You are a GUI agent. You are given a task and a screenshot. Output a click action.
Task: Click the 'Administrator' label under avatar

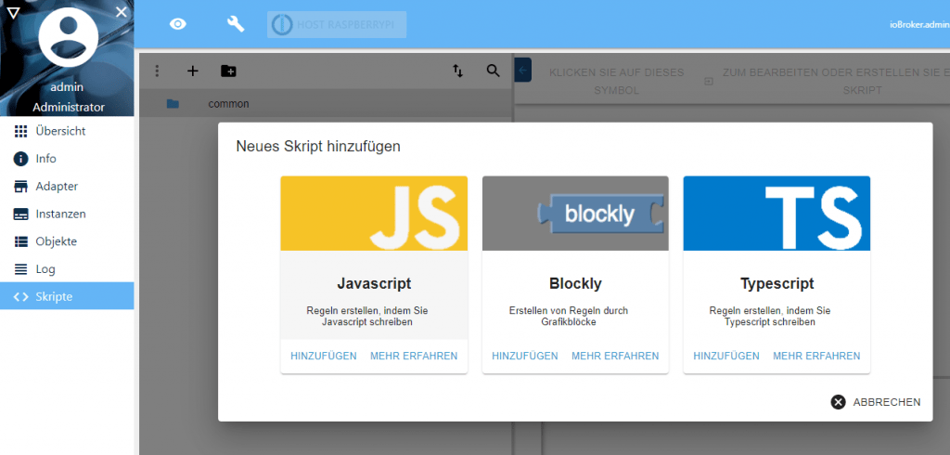pos(69,108)
